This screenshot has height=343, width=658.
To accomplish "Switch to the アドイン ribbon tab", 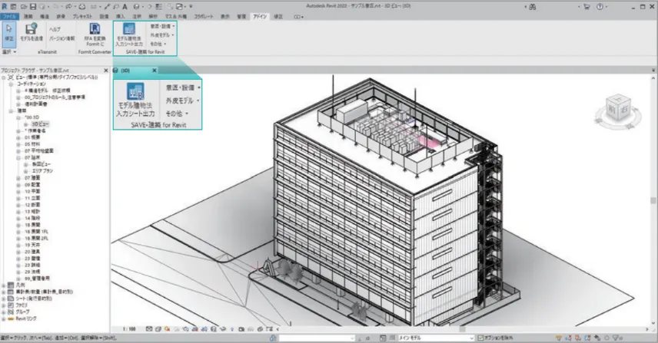I will [260, 15].
